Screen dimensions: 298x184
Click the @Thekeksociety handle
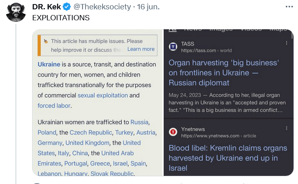102,7
